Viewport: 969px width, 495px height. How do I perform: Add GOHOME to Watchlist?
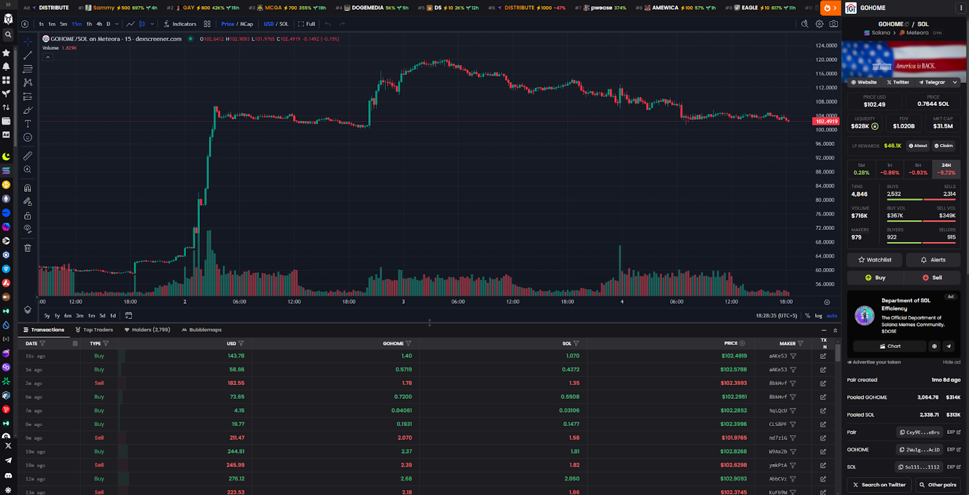(875, 260)
